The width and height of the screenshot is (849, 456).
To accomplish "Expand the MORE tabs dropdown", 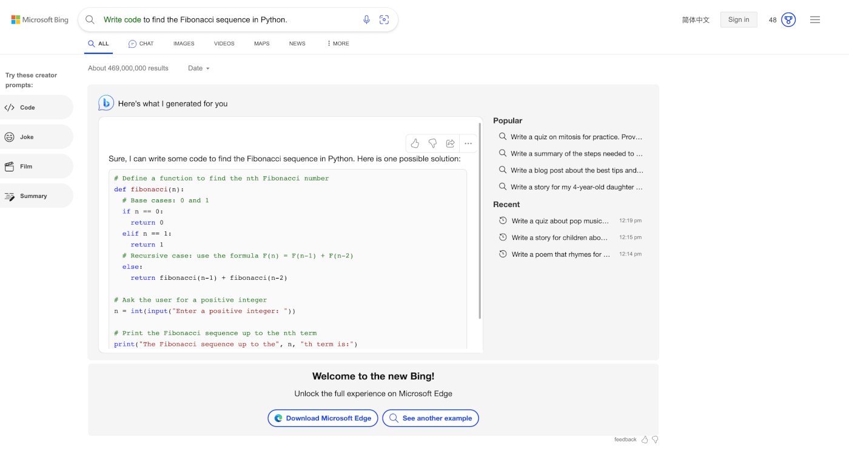I will click(337, 43).
